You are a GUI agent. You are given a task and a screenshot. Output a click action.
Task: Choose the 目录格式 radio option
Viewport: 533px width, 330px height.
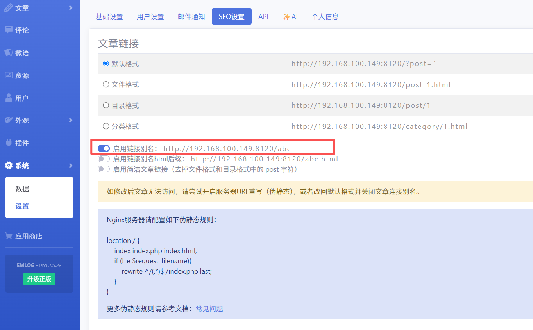(x=106, y=105)
